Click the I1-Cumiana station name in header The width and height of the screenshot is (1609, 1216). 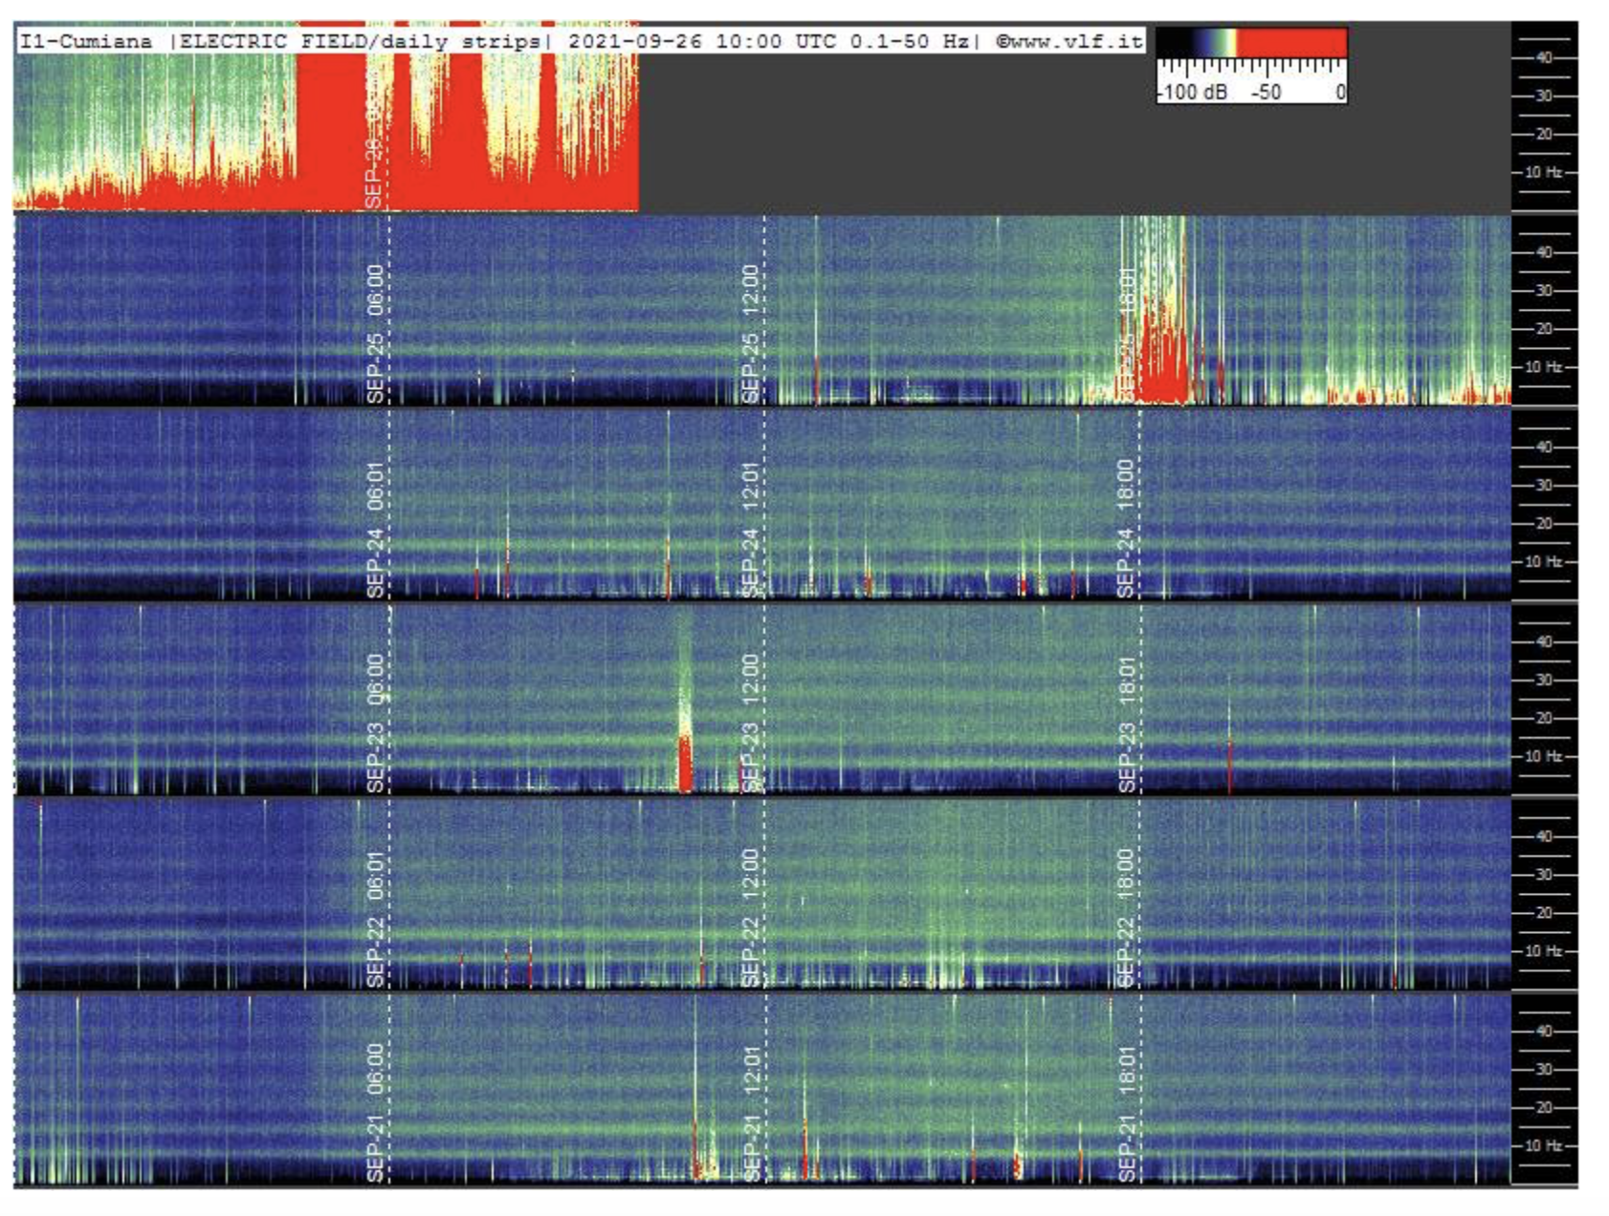(85, 41)
